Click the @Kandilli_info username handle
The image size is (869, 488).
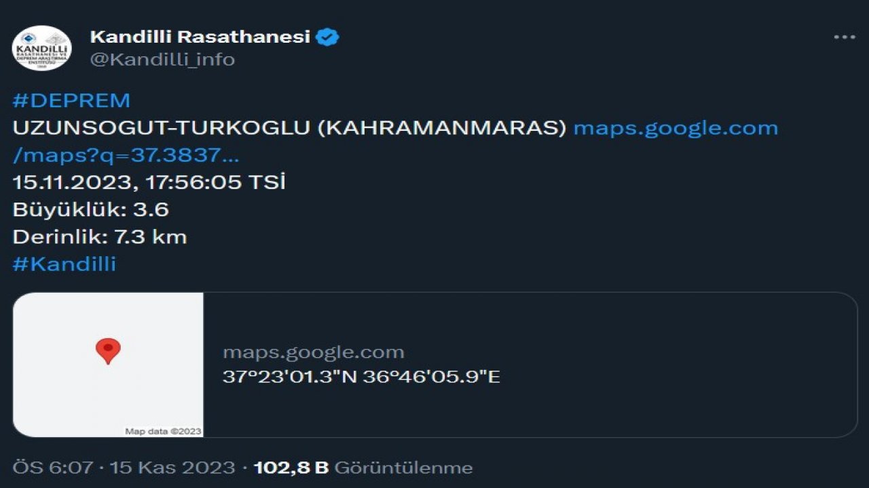(160, 60)
